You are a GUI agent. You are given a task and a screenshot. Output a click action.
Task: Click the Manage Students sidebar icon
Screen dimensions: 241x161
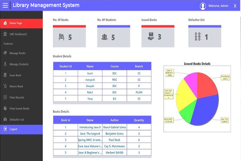pyautogui.click(x=5, y=64)
